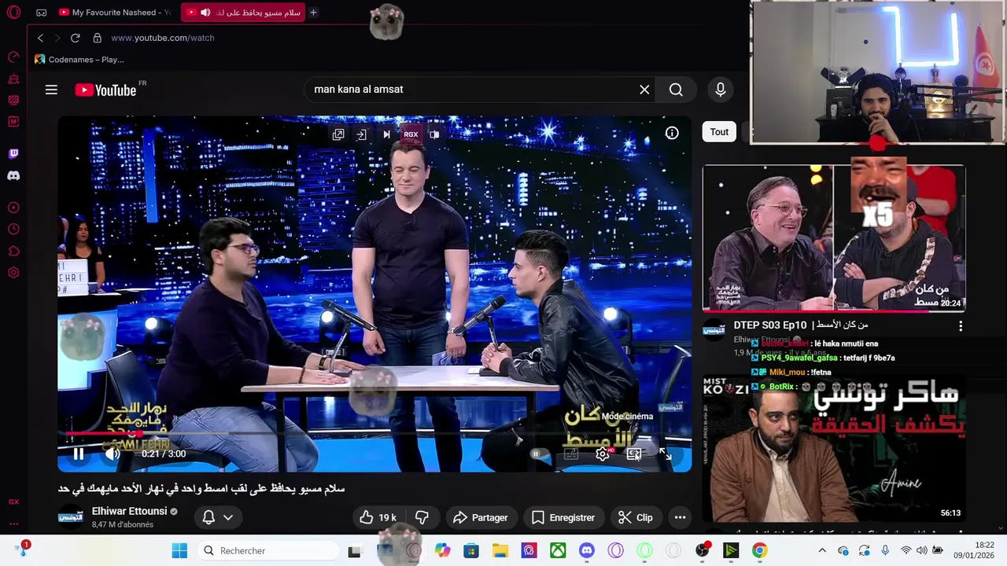This screenshot has height=566, width=1007.
Task: Open Twitch in the Opera sidebar
Action: [13, 154]
